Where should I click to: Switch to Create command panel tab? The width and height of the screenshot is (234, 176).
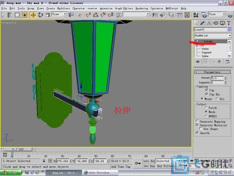click(196, 23)
